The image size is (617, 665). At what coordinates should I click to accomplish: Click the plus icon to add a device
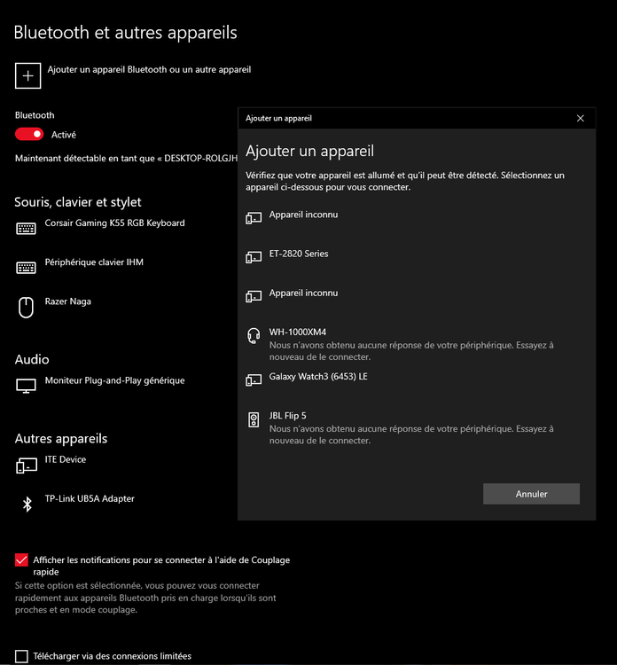(27, 76)
